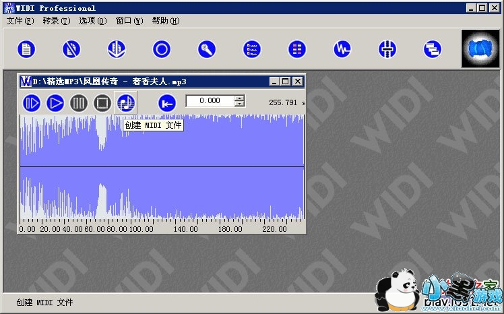The height and width of the screenshot is (314, 504).
Task: Click the return-to-start arrow button
Action: point(167,103)
